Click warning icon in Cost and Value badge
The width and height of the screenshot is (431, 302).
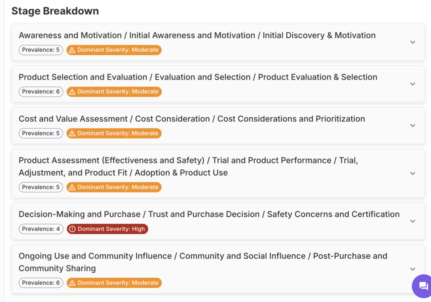(x=72, y=134)
